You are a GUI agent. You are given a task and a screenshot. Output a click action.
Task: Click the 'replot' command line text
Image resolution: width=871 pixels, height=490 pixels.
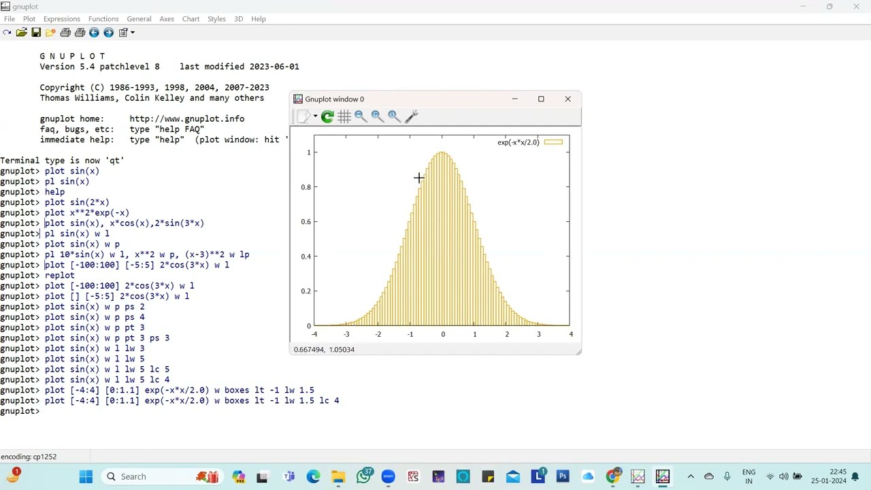tap(60, 276)
